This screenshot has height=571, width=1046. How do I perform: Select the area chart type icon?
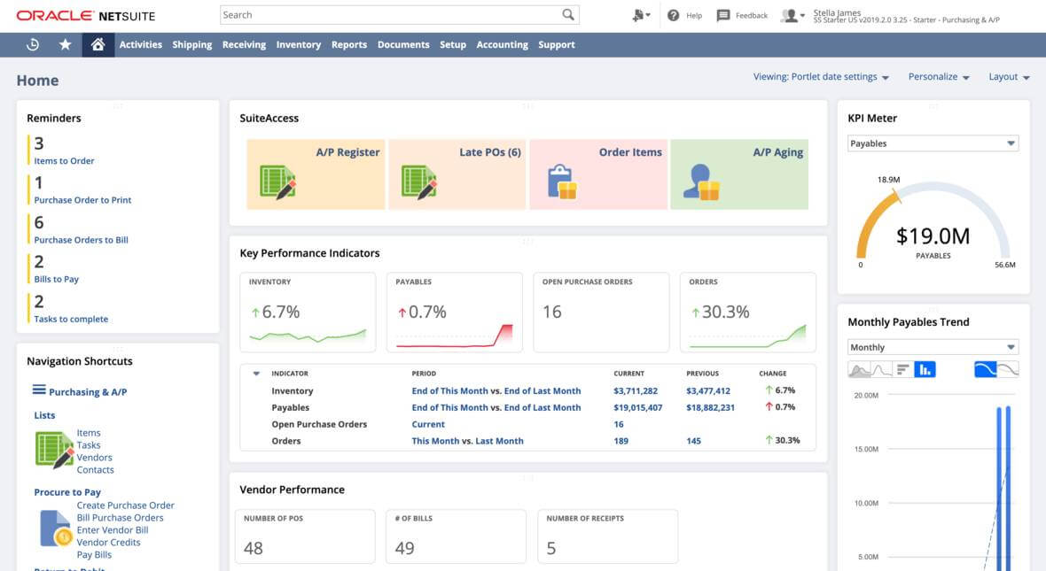[859, 369]
